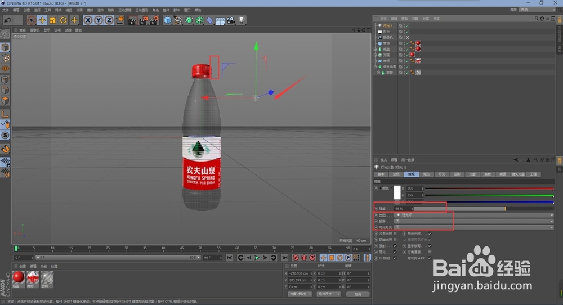This screenshot has width=563, height=305.
Task: Render to Picture Viewer icon
Action: [x=143, y=20]
